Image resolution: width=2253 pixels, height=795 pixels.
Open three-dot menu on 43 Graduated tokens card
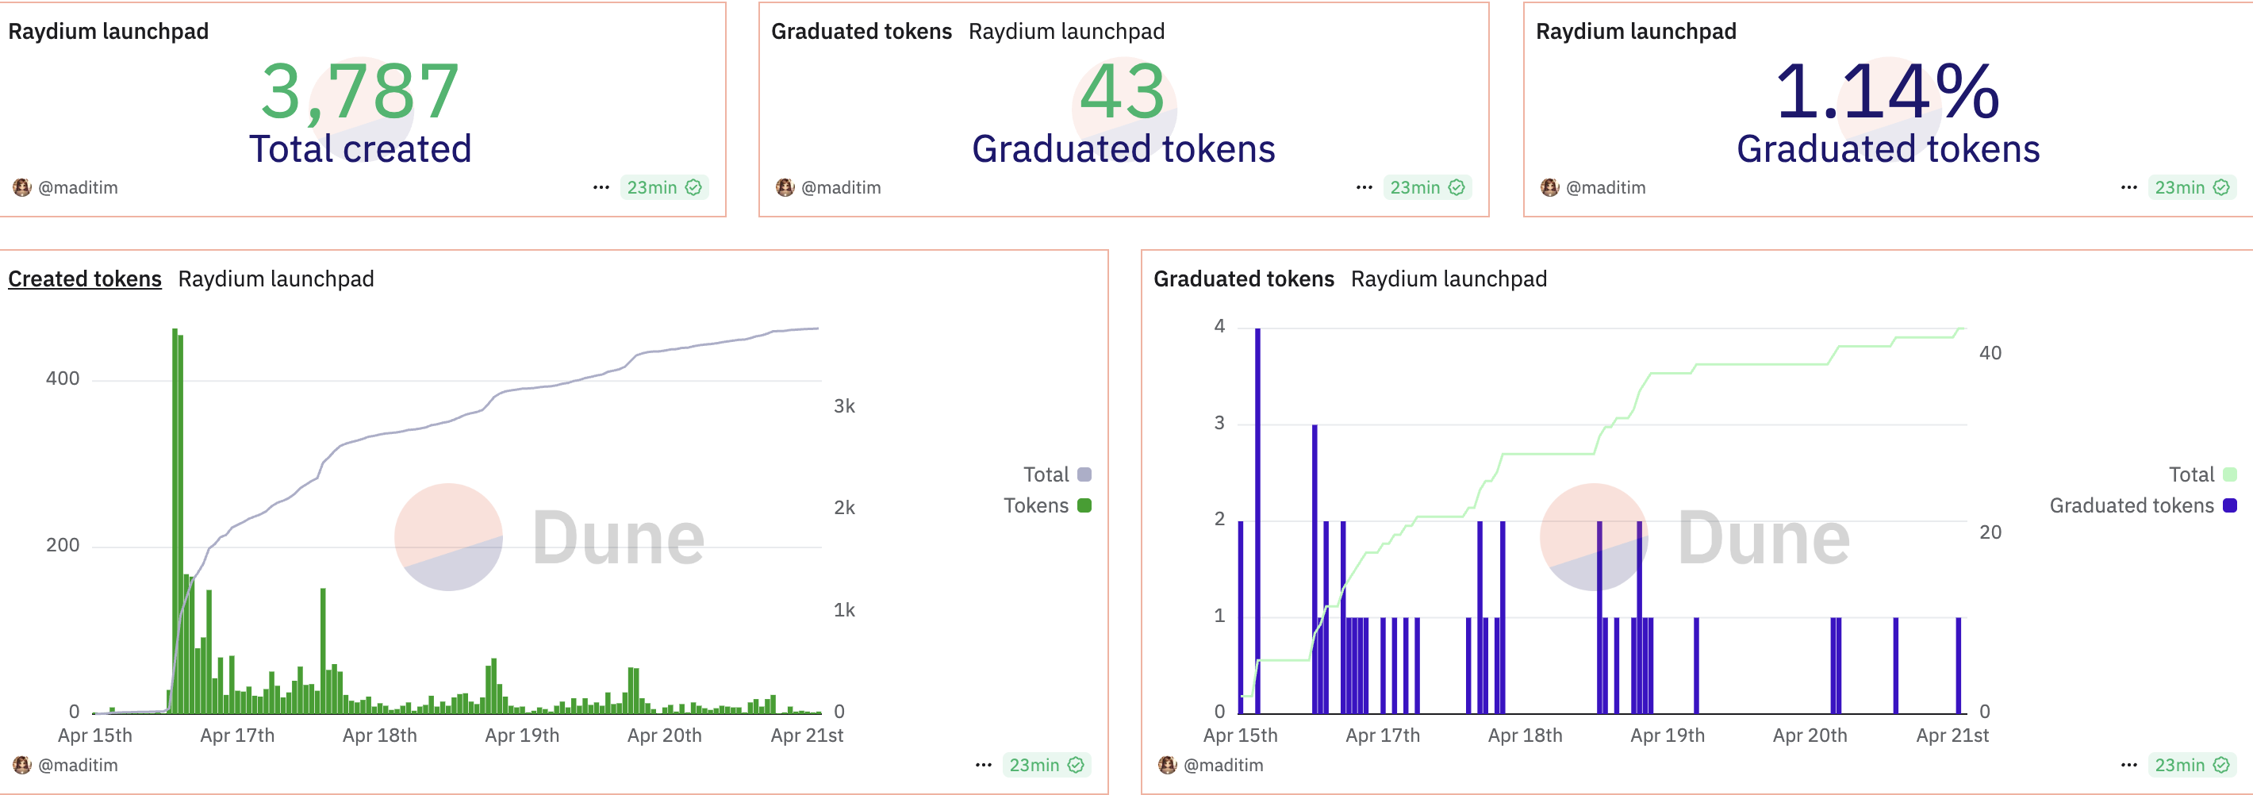point(1364,187)
